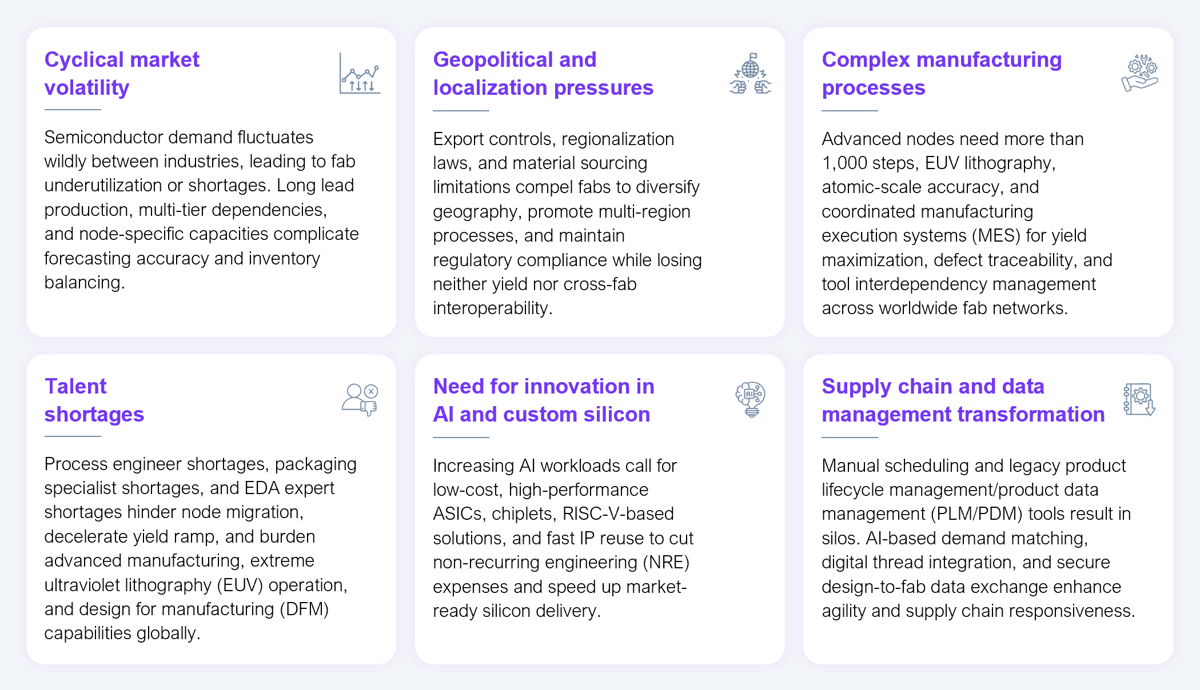This screenshot has height=690, width=1200.
Task: Click the Cyclical market volatility heading
Action: point(122,74)
